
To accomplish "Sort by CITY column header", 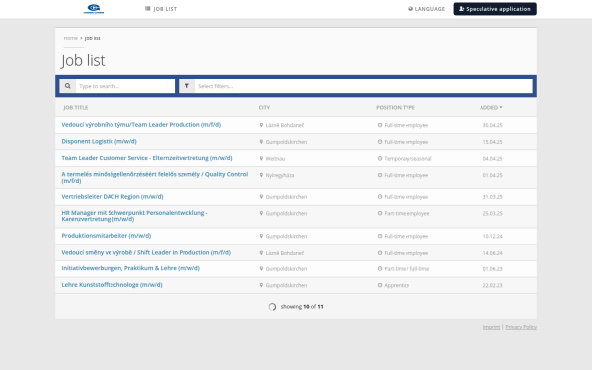I will tap(264, 108).
